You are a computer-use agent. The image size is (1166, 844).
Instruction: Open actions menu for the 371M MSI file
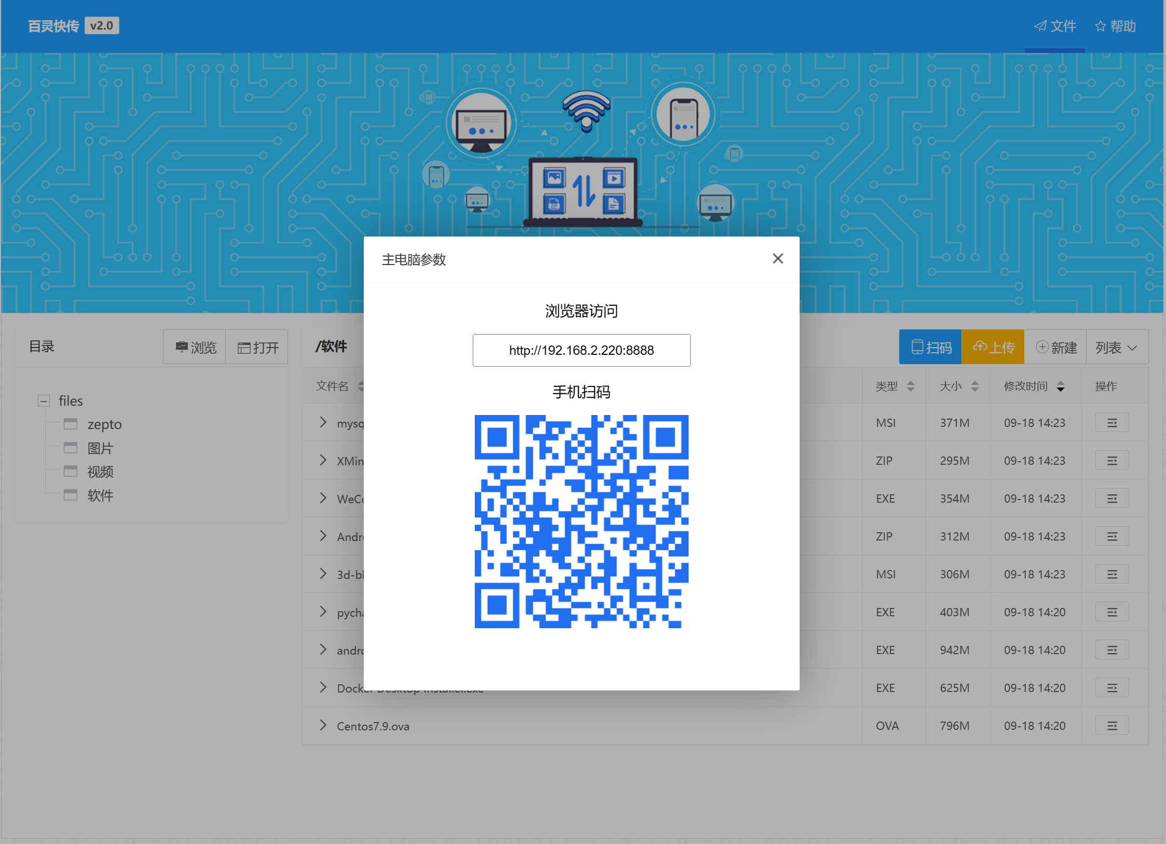click(1112, 423)
